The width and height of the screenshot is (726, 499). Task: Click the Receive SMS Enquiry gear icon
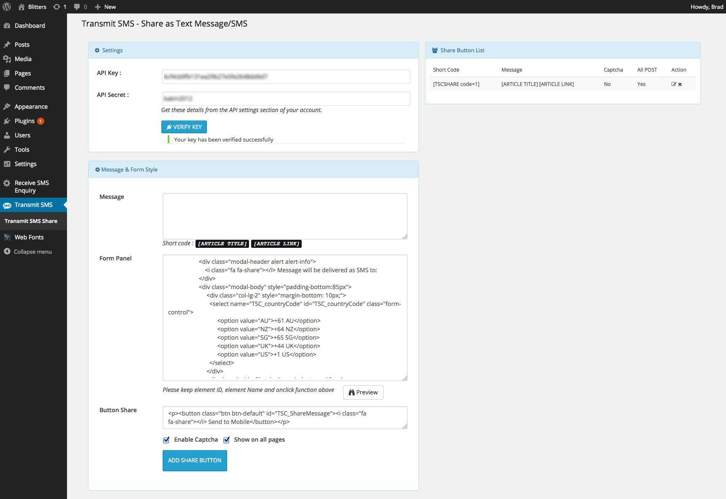pos(7,183)
